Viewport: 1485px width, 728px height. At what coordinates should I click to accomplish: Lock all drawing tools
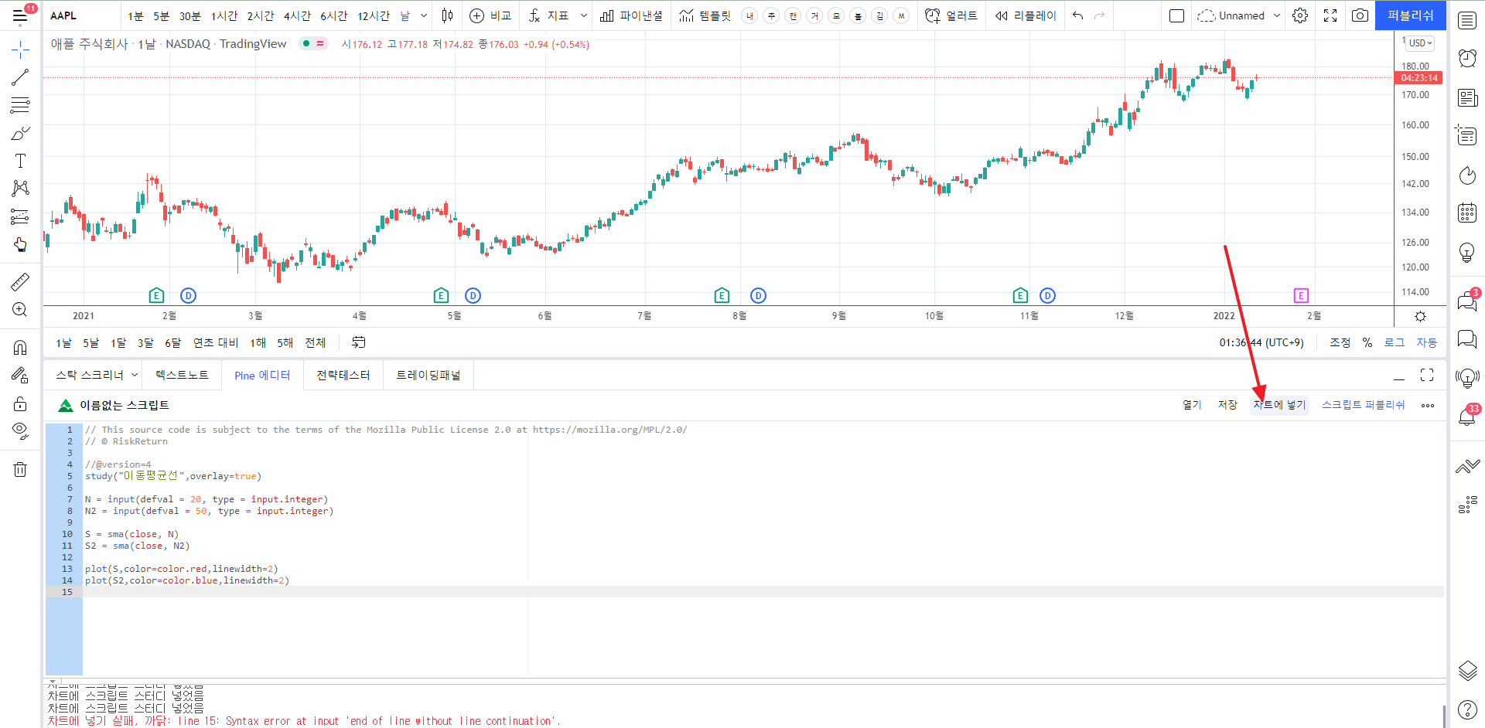coord(20,403)
